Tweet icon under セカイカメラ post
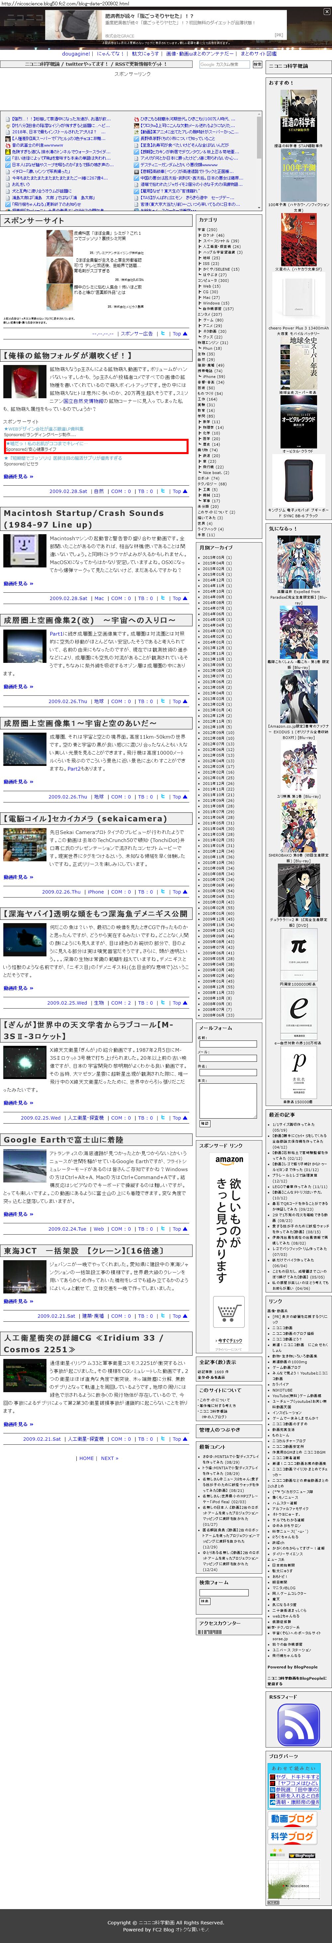This screenshot has width=332, height=1943. (x=163, y=892)
